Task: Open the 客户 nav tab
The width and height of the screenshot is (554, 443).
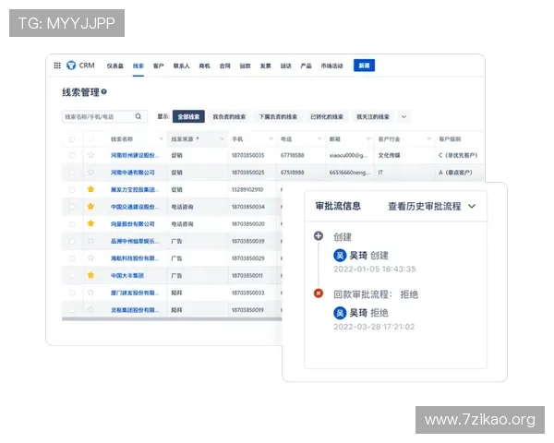Action: pos(158,66)
